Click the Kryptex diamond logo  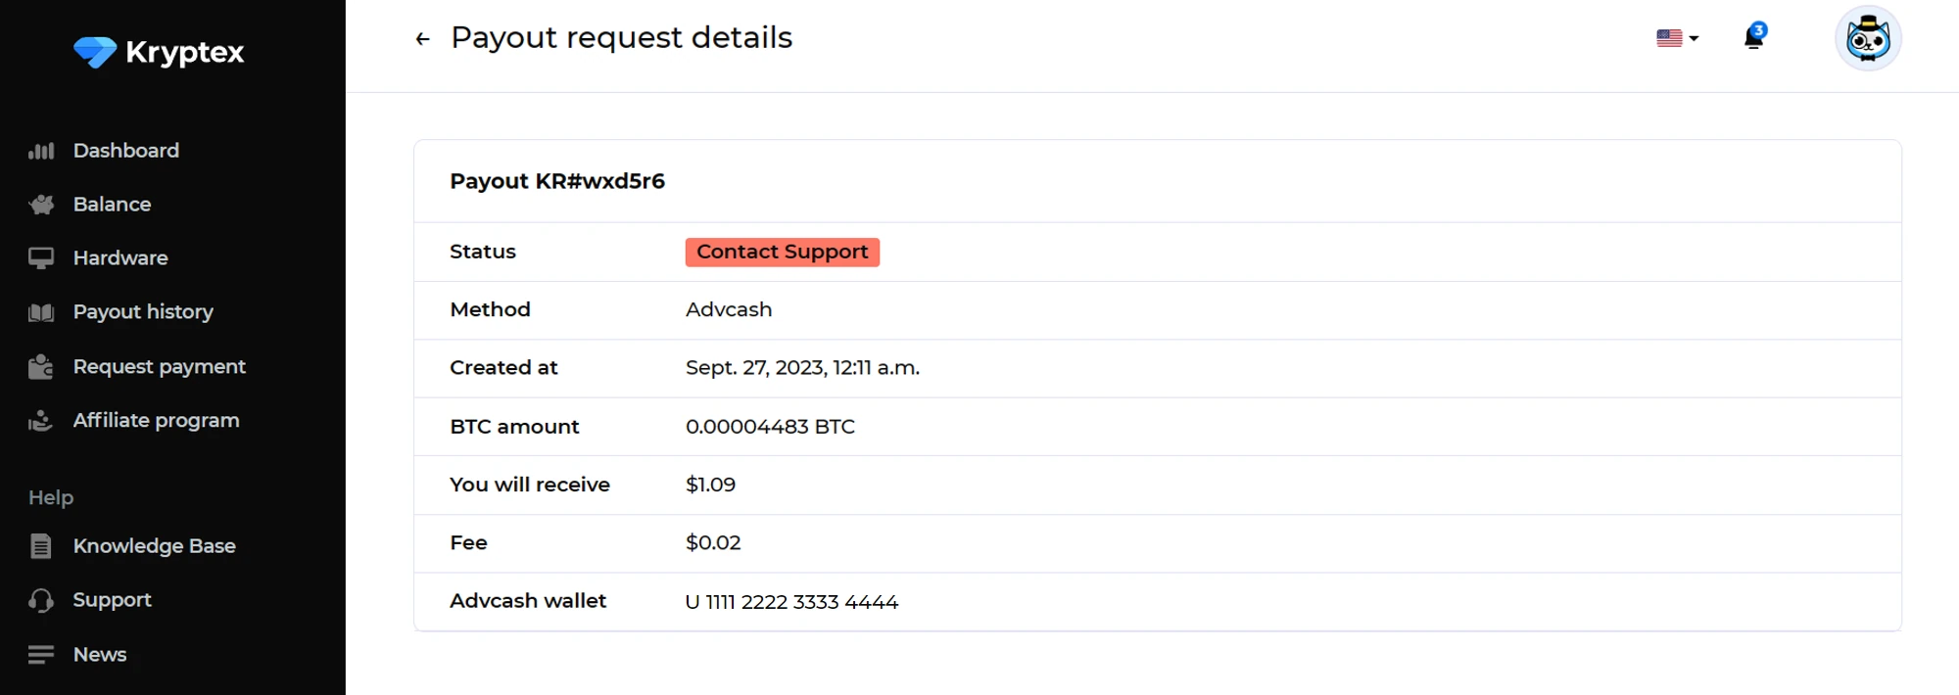coord(95,52)
